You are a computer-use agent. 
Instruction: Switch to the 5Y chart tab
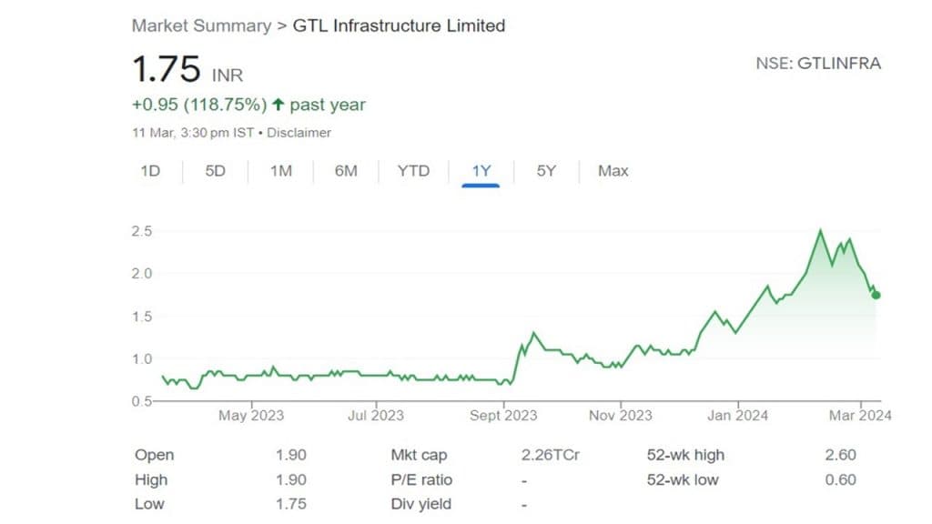(545, 171)
